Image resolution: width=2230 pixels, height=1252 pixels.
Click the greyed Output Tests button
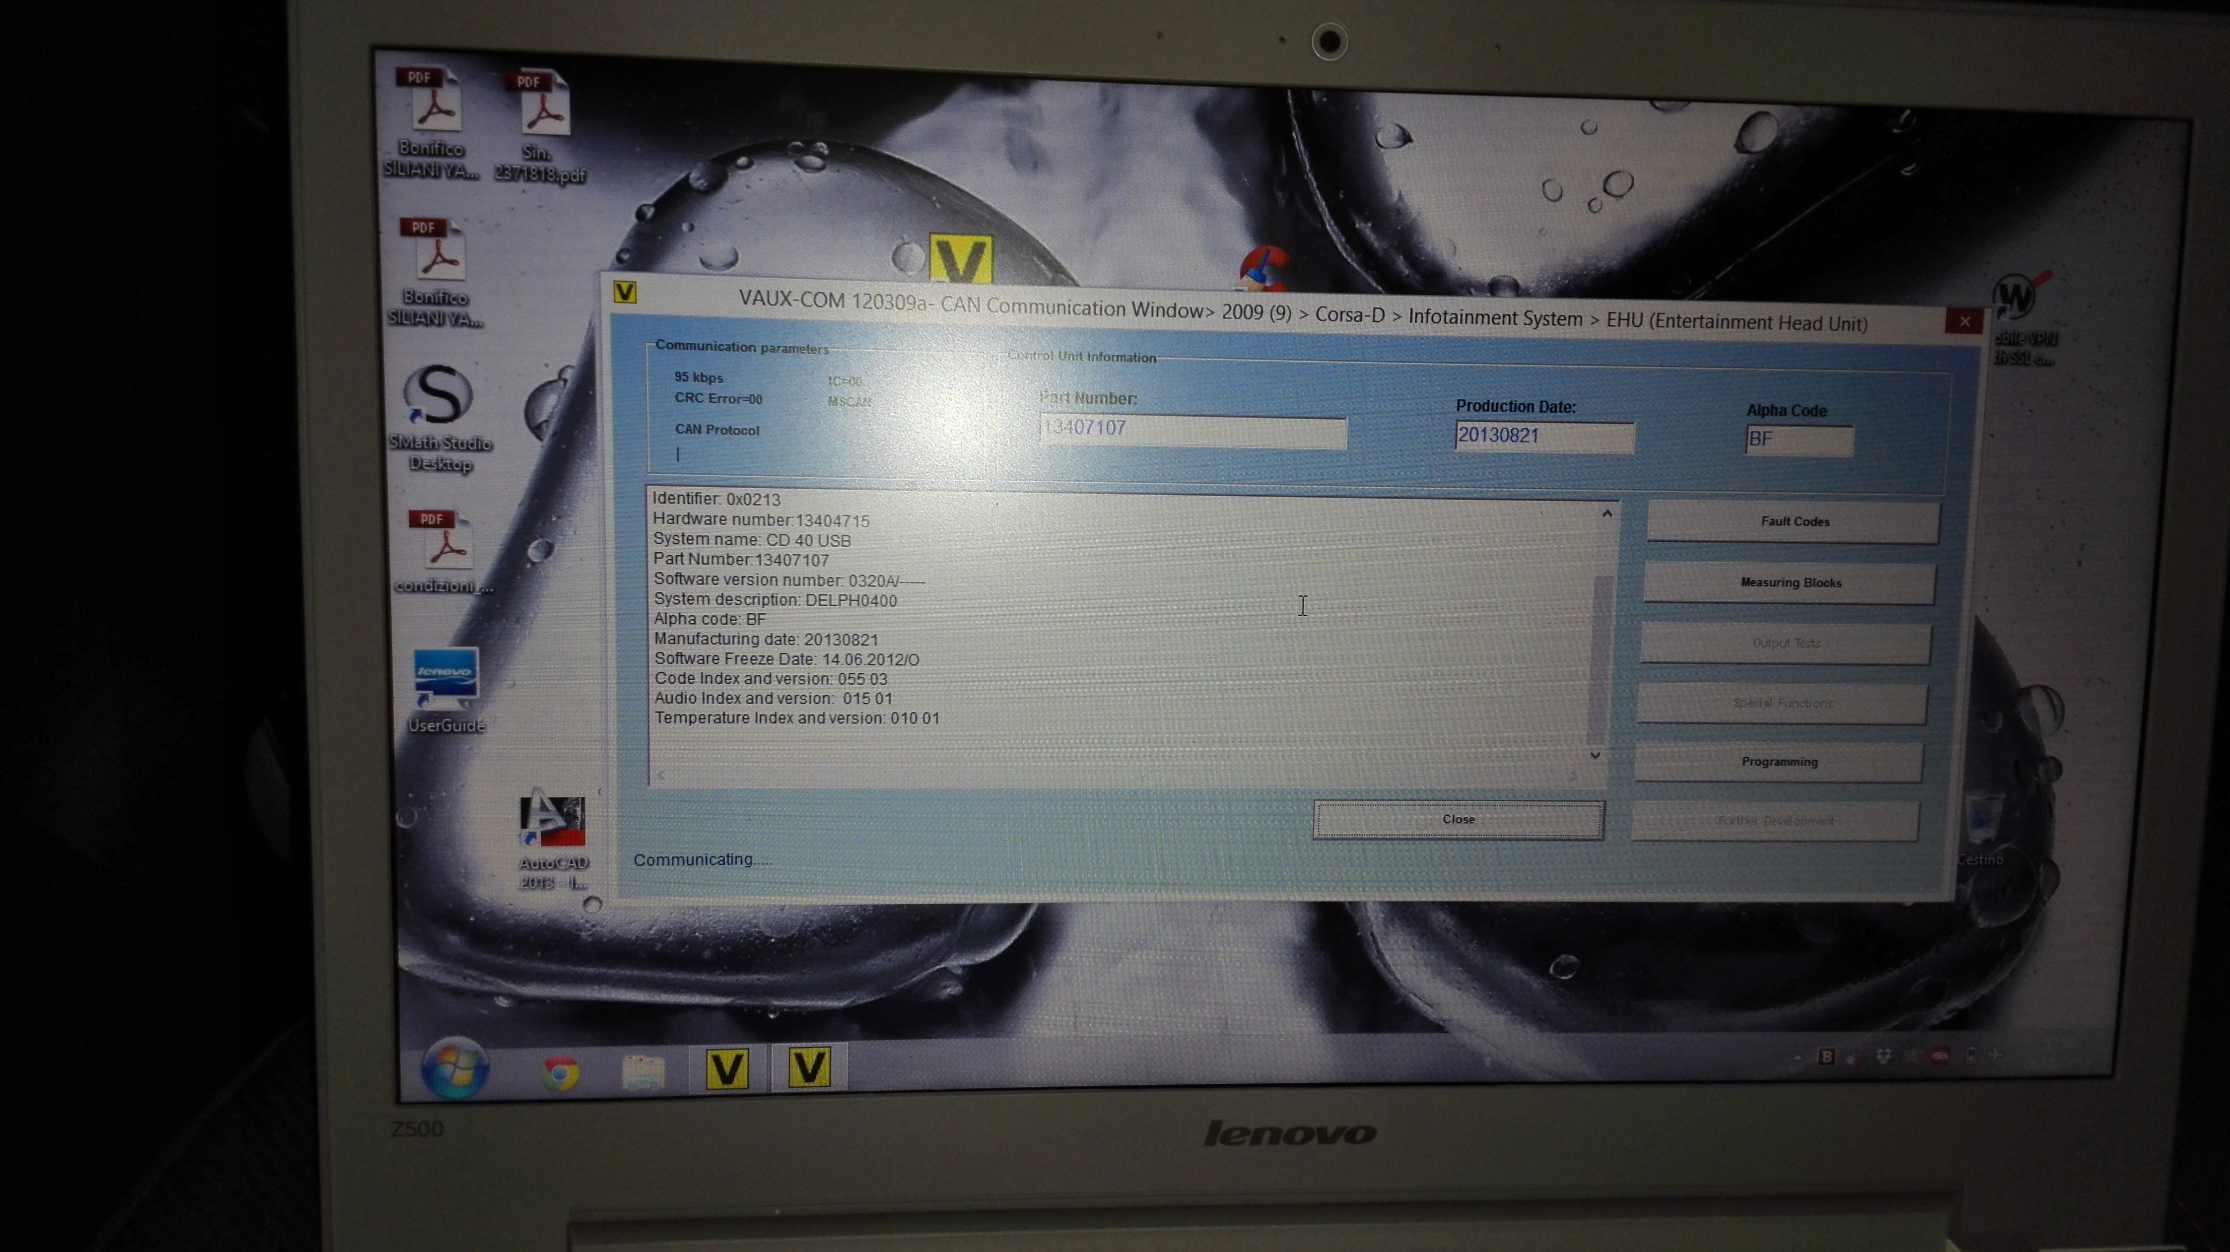click(1786, 644)
